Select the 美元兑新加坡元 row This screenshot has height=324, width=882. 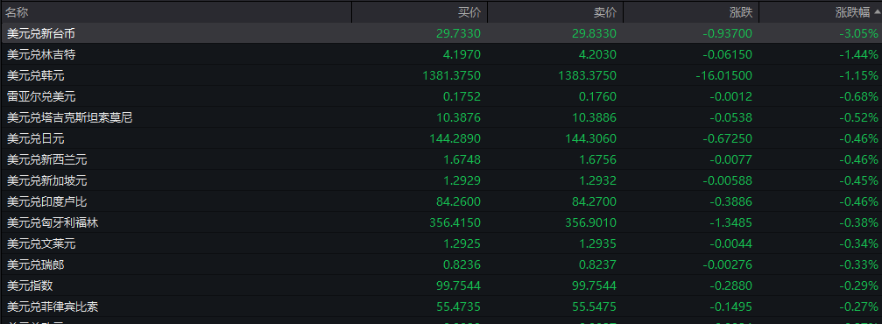click(441, 180)
